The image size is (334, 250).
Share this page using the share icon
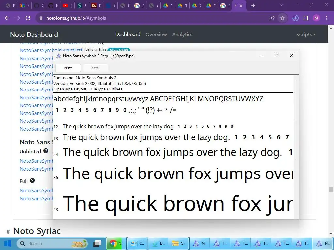272,18
